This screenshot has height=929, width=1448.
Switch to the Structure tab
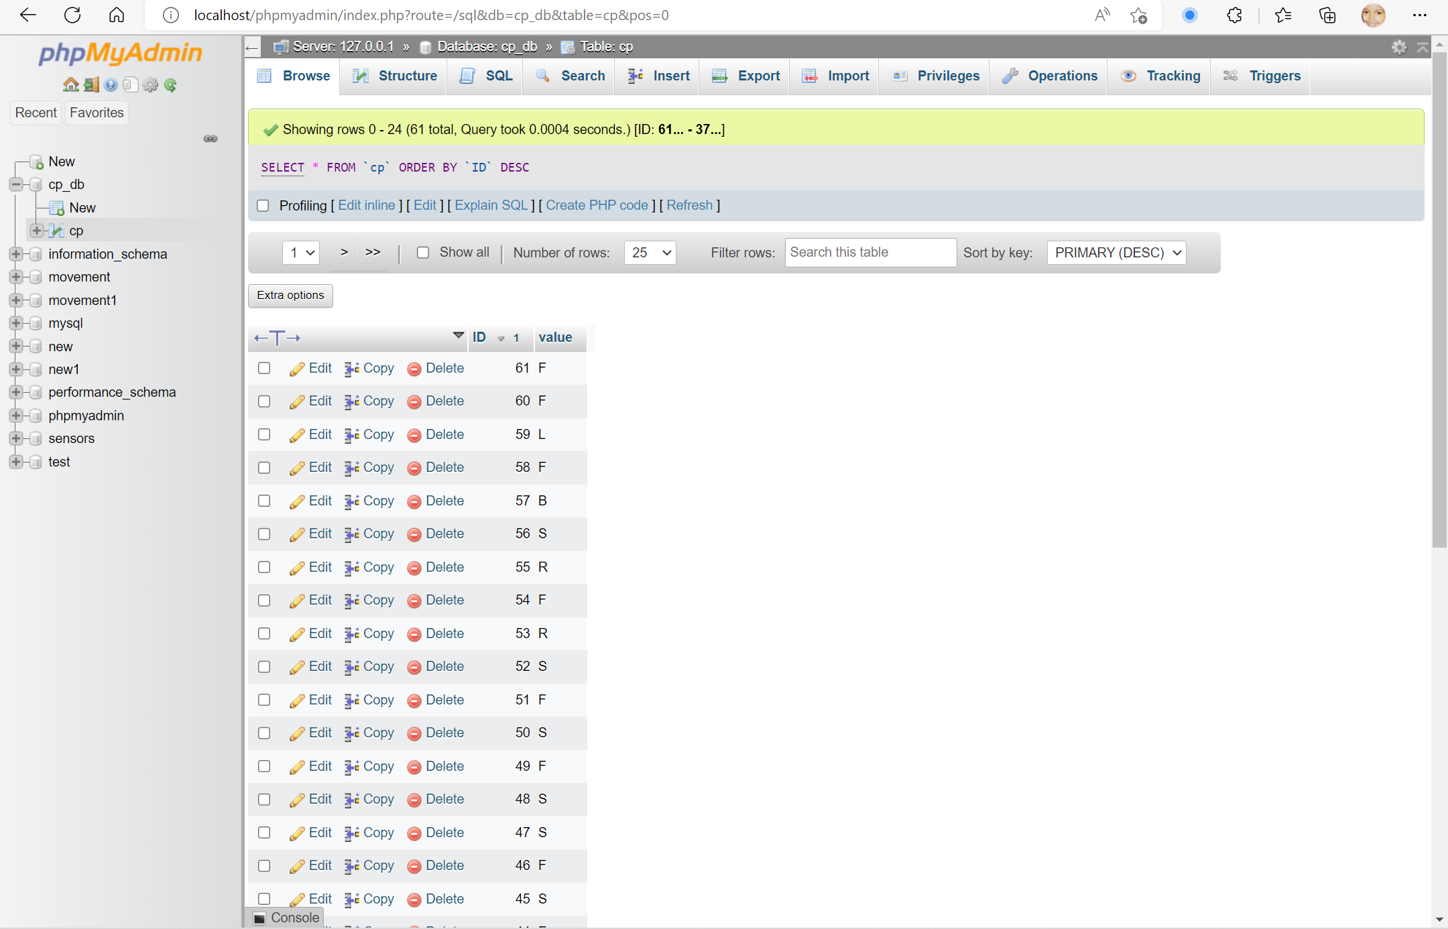pyautogui.click(x=394, y=76)
